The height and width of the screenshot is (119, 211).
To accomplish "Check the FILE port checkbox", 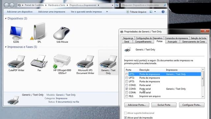I will click(x=127, y=96).
